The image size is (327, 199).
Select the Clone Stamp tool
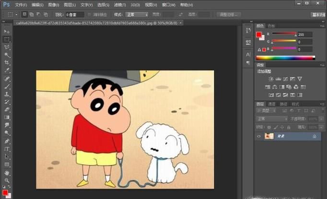[7, 94]
